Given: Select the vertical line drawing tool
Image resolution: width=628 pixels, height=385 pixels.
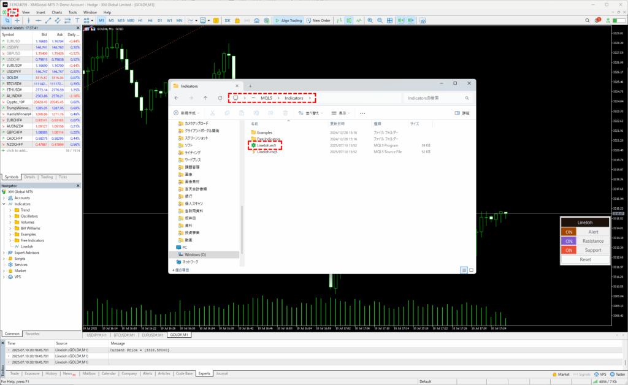Looking at the screenshot, I should click(28, 20).
